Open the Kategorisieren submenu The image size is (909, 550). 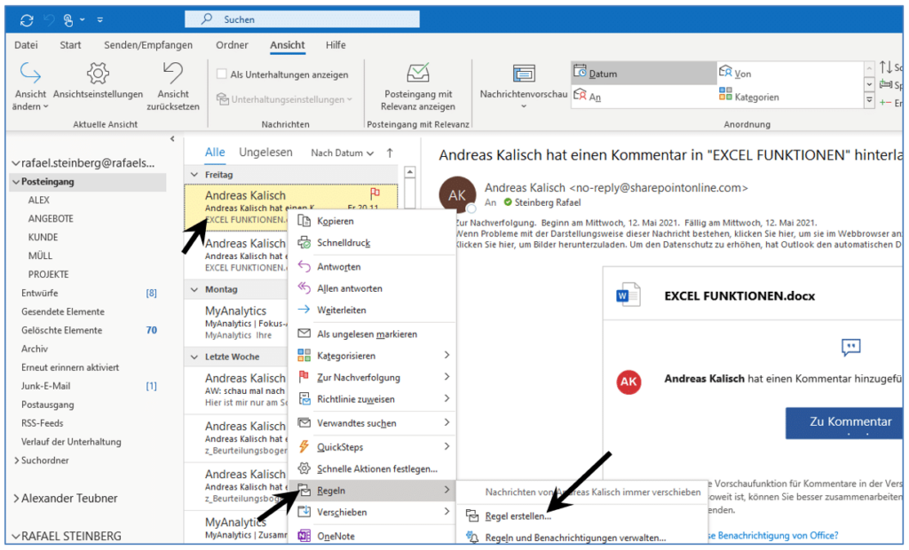372,356
